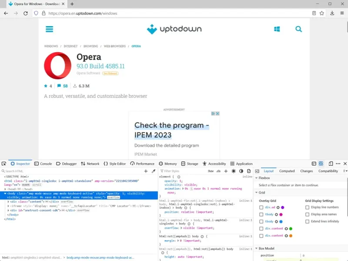Collapse the Flexbox section
Viewport: 348px width, 261px height.
point(257,178)
